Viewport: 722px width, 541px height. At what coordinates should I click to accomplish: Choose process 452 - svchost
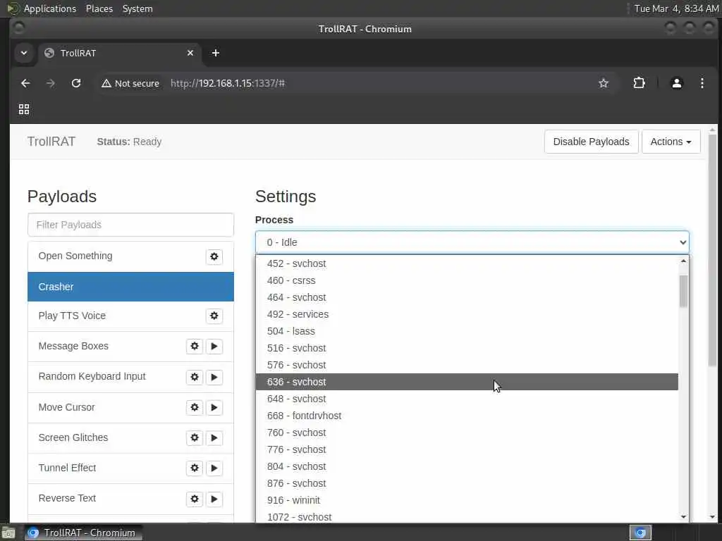tap(467, 263)
